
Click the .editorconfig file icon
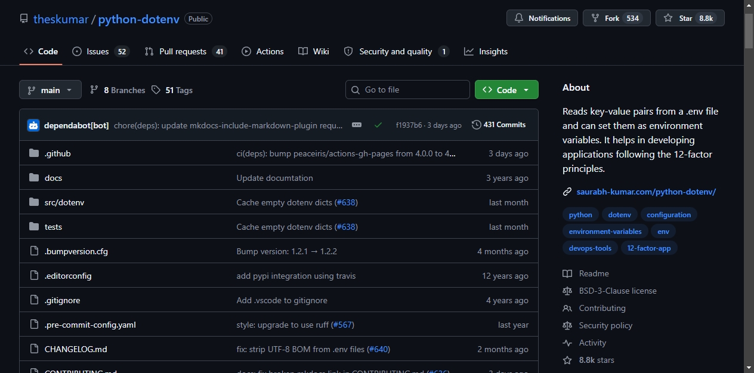(x=34, y=276)
